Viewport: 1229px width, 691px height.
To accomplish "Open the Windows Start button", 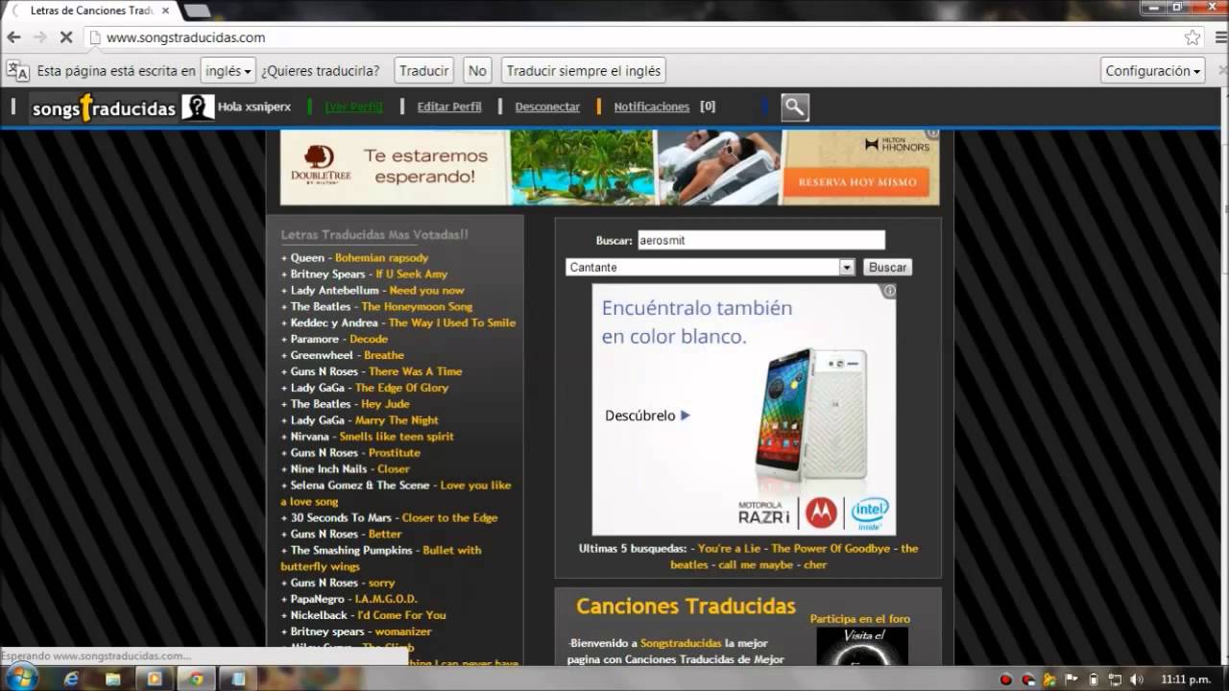I will 21,678.
